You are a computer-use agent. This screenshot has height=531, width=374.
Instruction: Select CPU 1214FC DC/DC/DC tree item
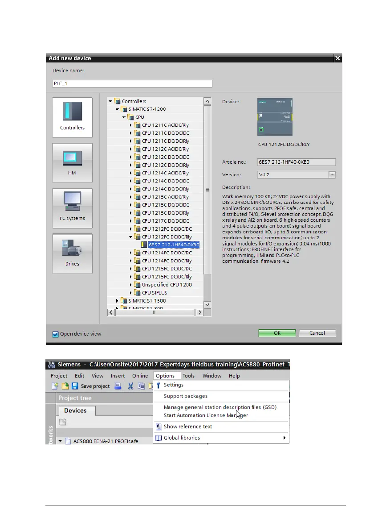[x=167, y=253]
